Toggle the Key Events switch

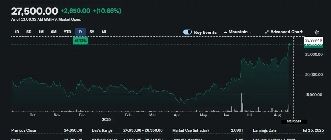(x=188, y=32)
